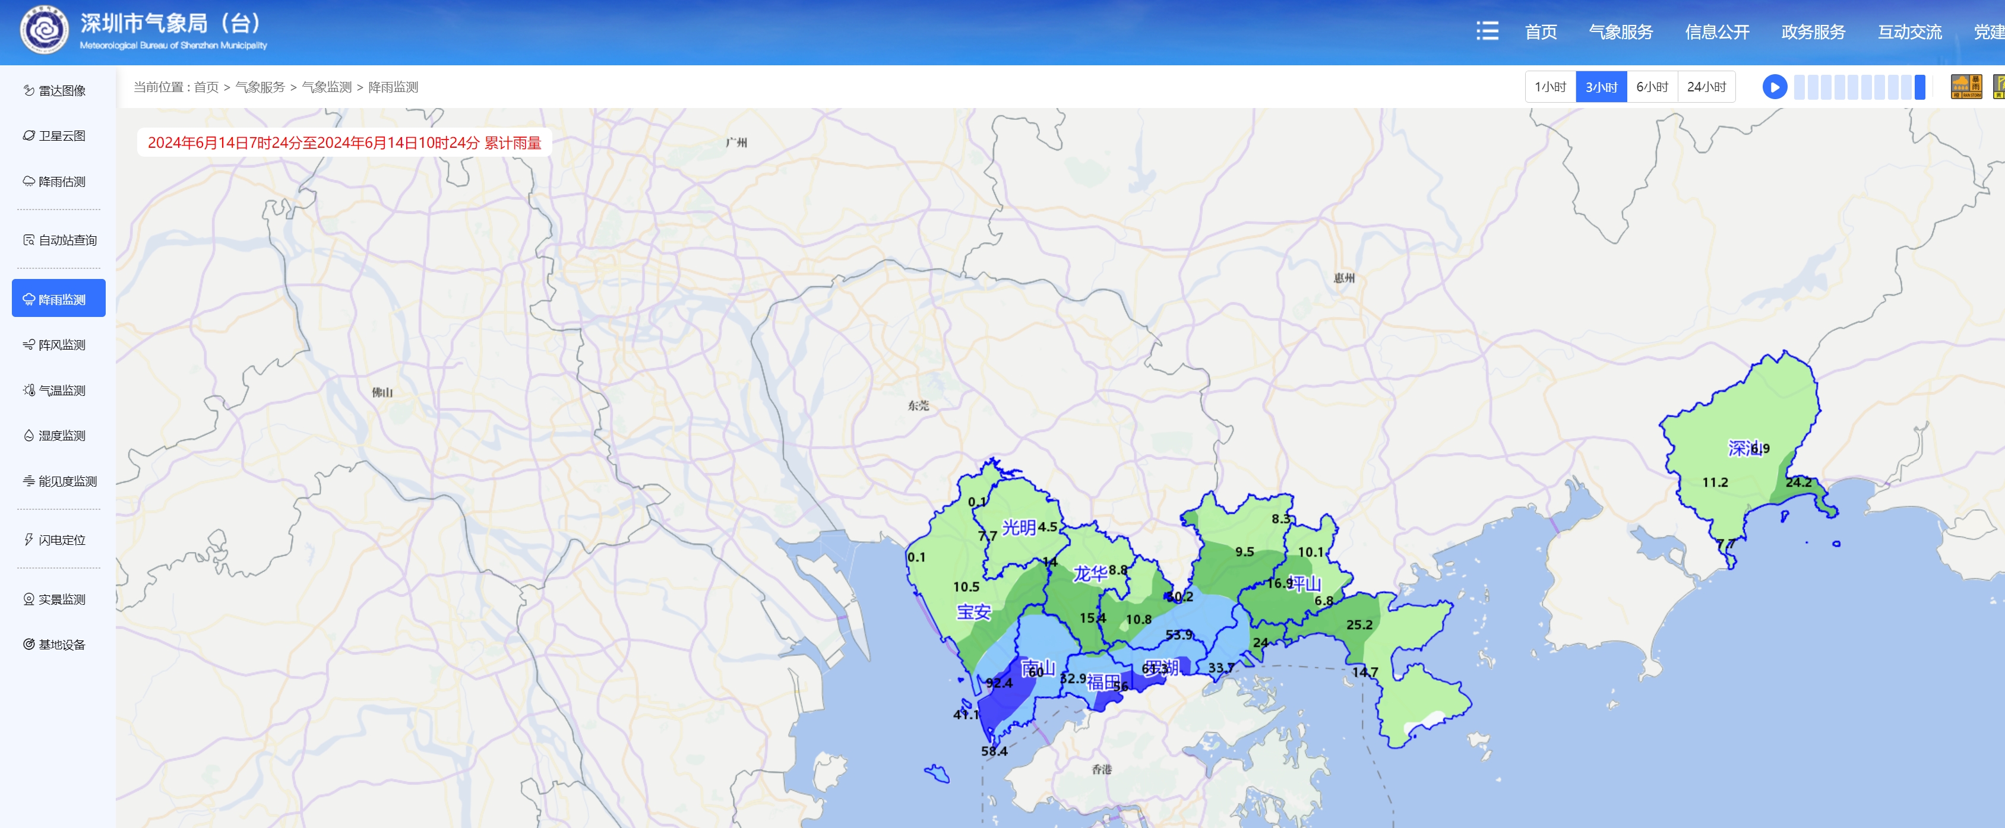This screenshot has height=828, width=2005.
Task: Open the 信息公开 top menu
Action: (1717, 32)
